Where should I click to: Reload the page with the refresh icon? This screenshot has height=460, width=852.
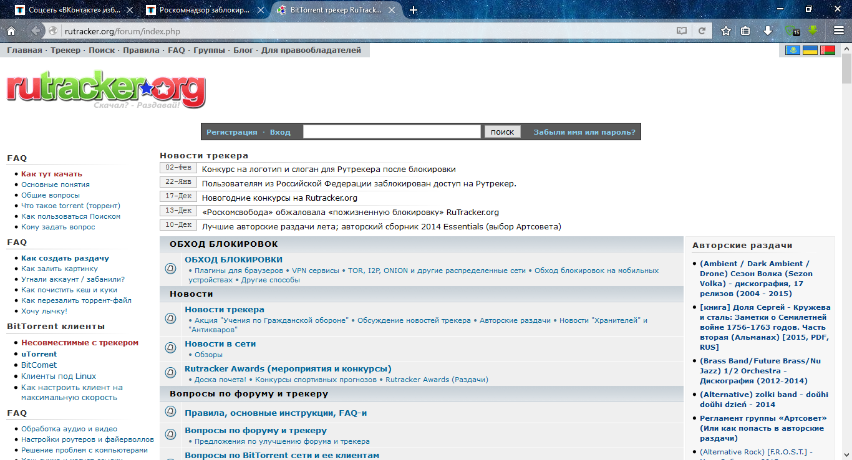point(702,31)
